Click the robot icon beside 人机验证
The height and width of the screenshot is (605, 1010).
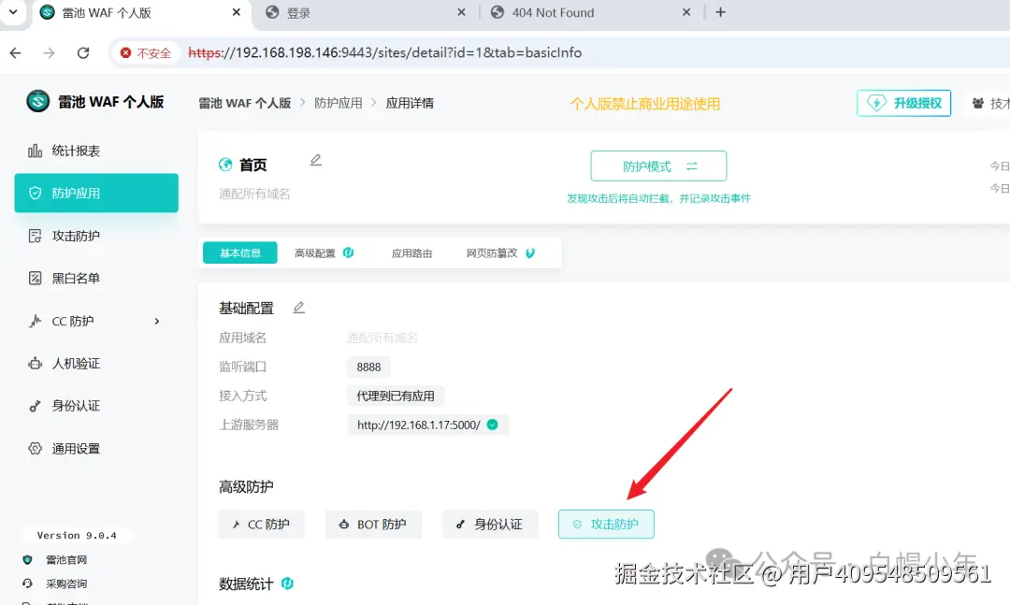coord(35,364)
